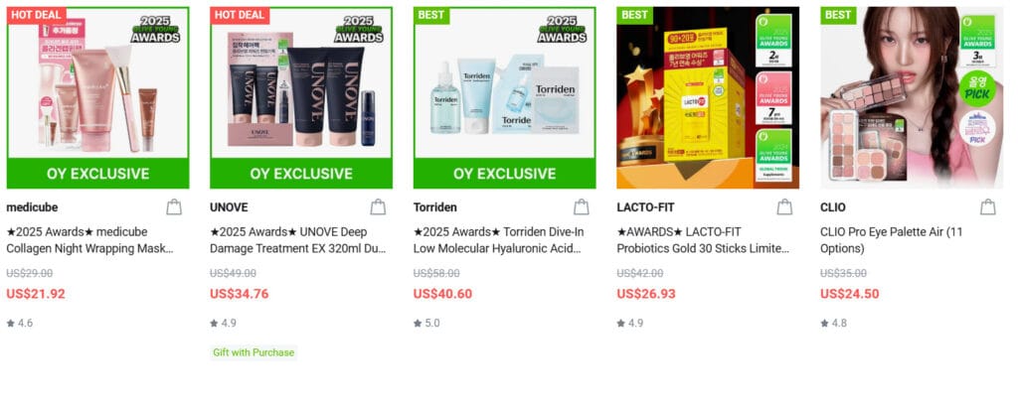Click the Gift with Purchase tag

(254, 352)
